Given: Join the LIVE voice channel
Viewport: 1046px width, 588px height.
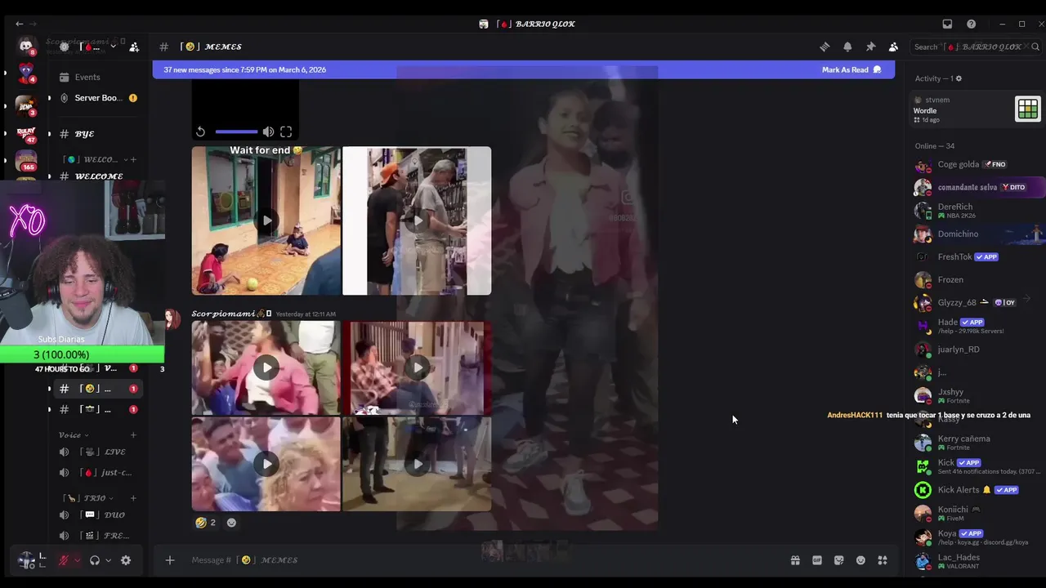Looking at the screenshot, I should (94, 452).
